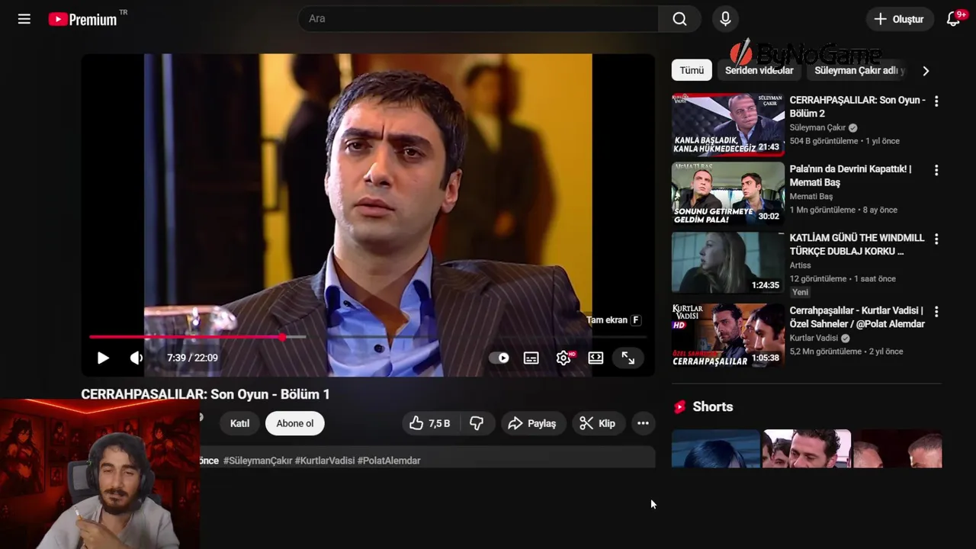The width and height of the screenshot is (976, 549).
Task: Click Süleyman Çakır channel under Bölüm 2
Action: (x=817, y=128)
